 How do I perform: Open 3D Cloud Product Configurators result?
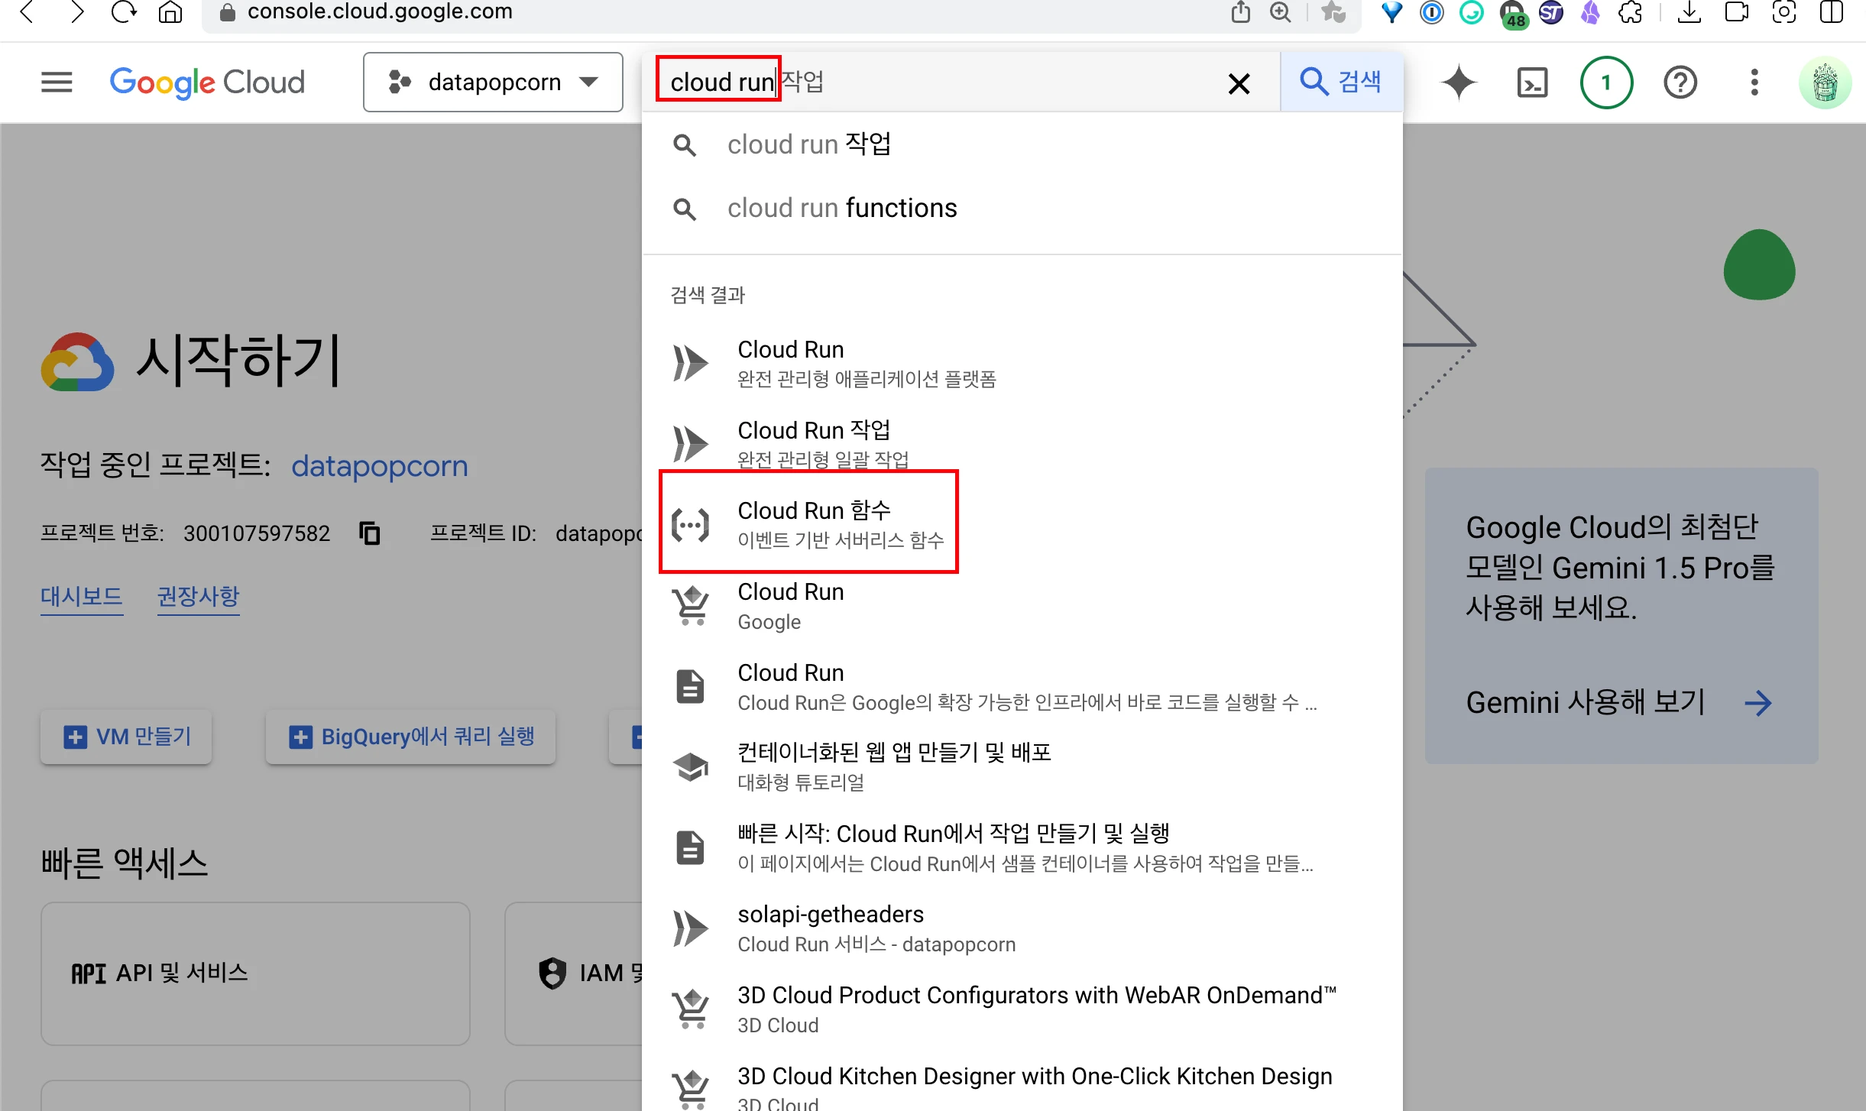tap(1022, 1009)
